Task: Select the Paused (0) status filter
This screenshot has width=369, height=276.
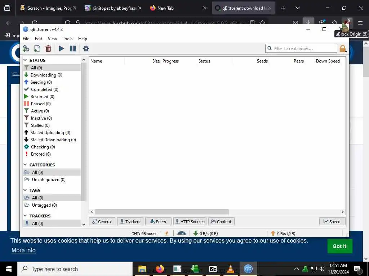Action: click(52, 104)
